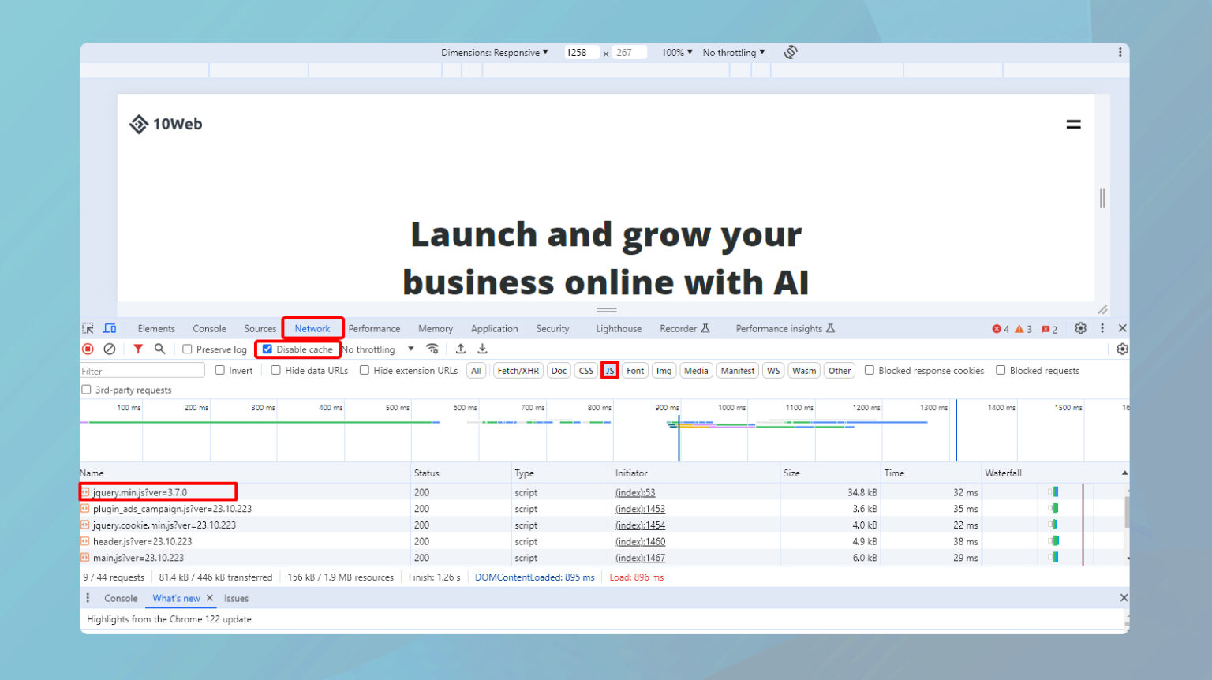This screenshot has width=1212, height=680.
Task: Open DevTools settings gear
Action: click(x=1080, y=328)
